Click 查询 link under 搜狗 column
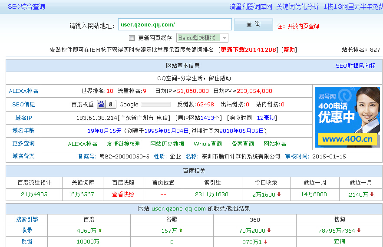383x247 pixels. coord(340,242)
